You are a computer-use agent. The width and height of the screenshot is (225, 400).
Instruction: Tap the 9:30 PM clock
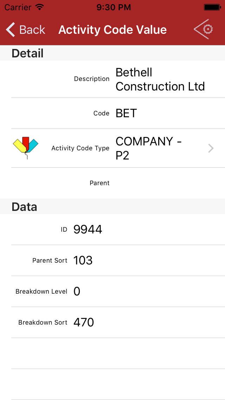click(x=113, y=7)
